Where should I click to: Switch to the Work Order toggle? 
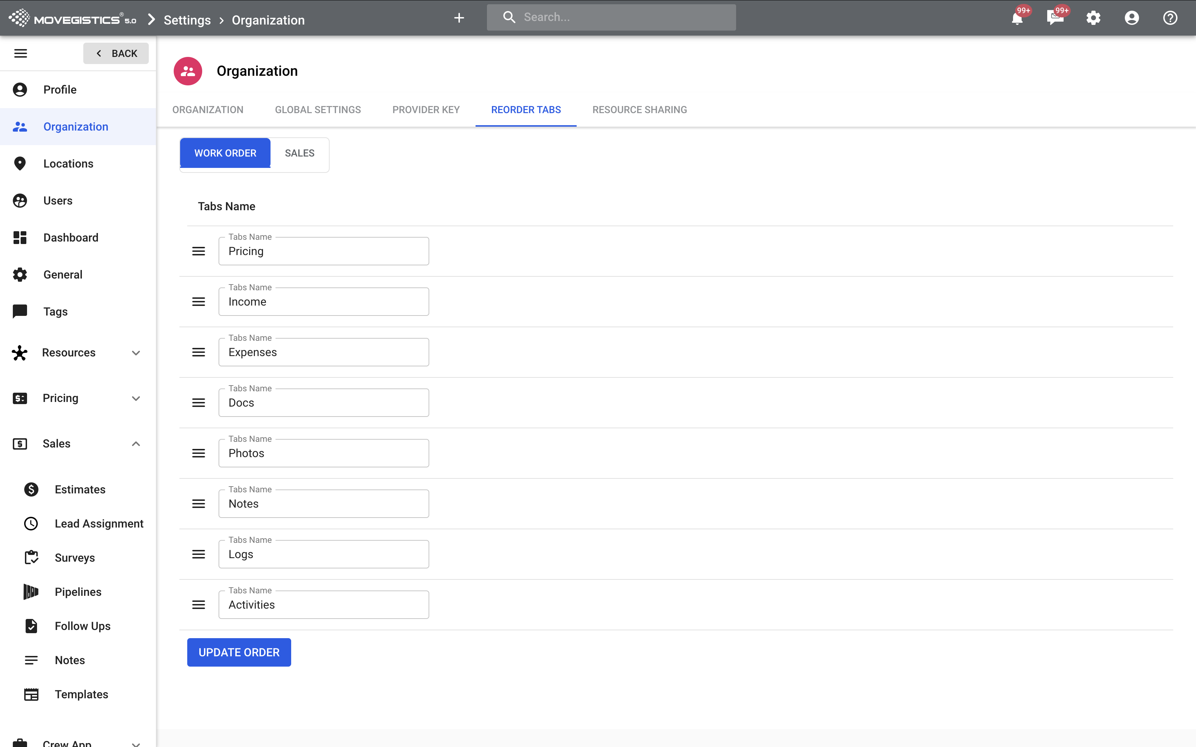pos(225,153)
